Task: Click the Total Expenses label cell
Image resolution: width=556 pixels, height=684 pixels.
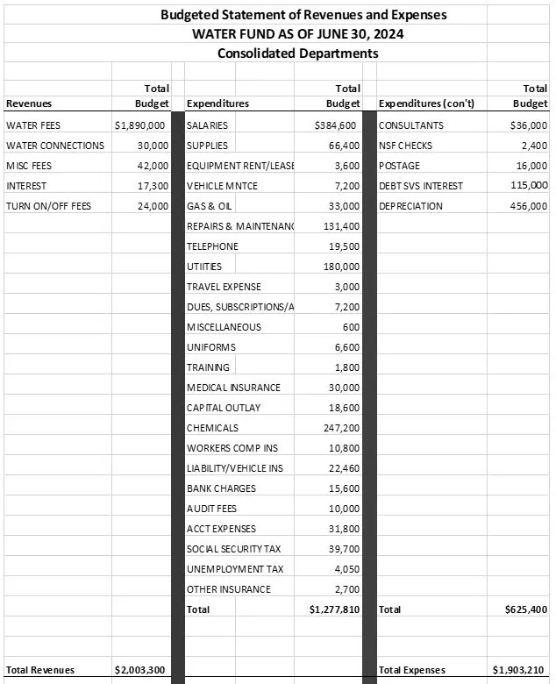Action: [412, 670]
